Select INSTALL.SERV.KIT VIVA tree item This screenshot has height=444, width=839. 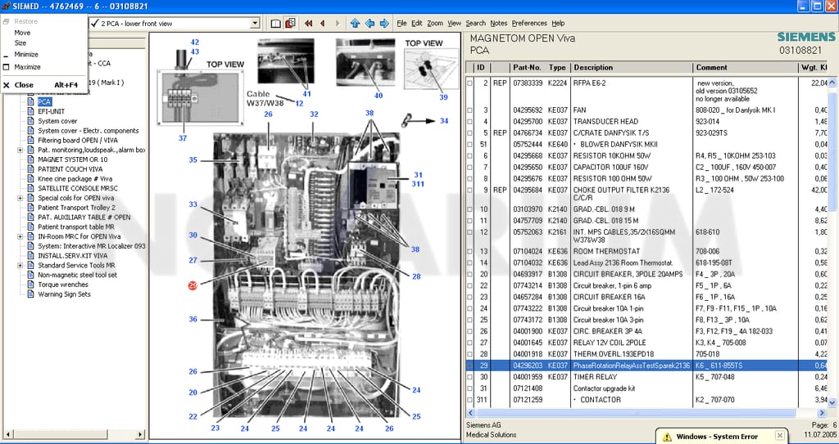tap(72, 255)
